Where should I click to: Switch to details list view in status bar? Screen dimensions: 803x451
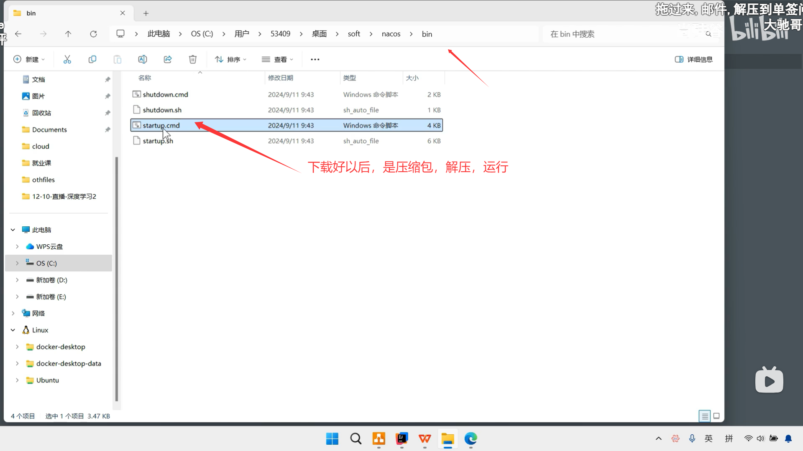705,416
